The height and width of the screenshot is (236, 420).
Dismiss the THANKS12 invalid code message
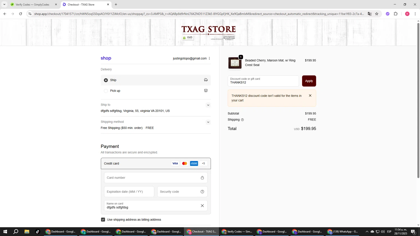click(x=310, y=96)
